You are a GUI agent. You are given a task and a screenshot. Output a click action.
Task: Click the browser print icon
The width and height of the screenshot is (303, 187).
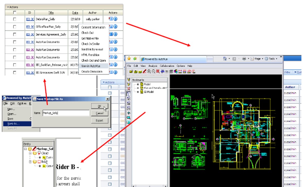pyautogui.click(x=244, y=59)
